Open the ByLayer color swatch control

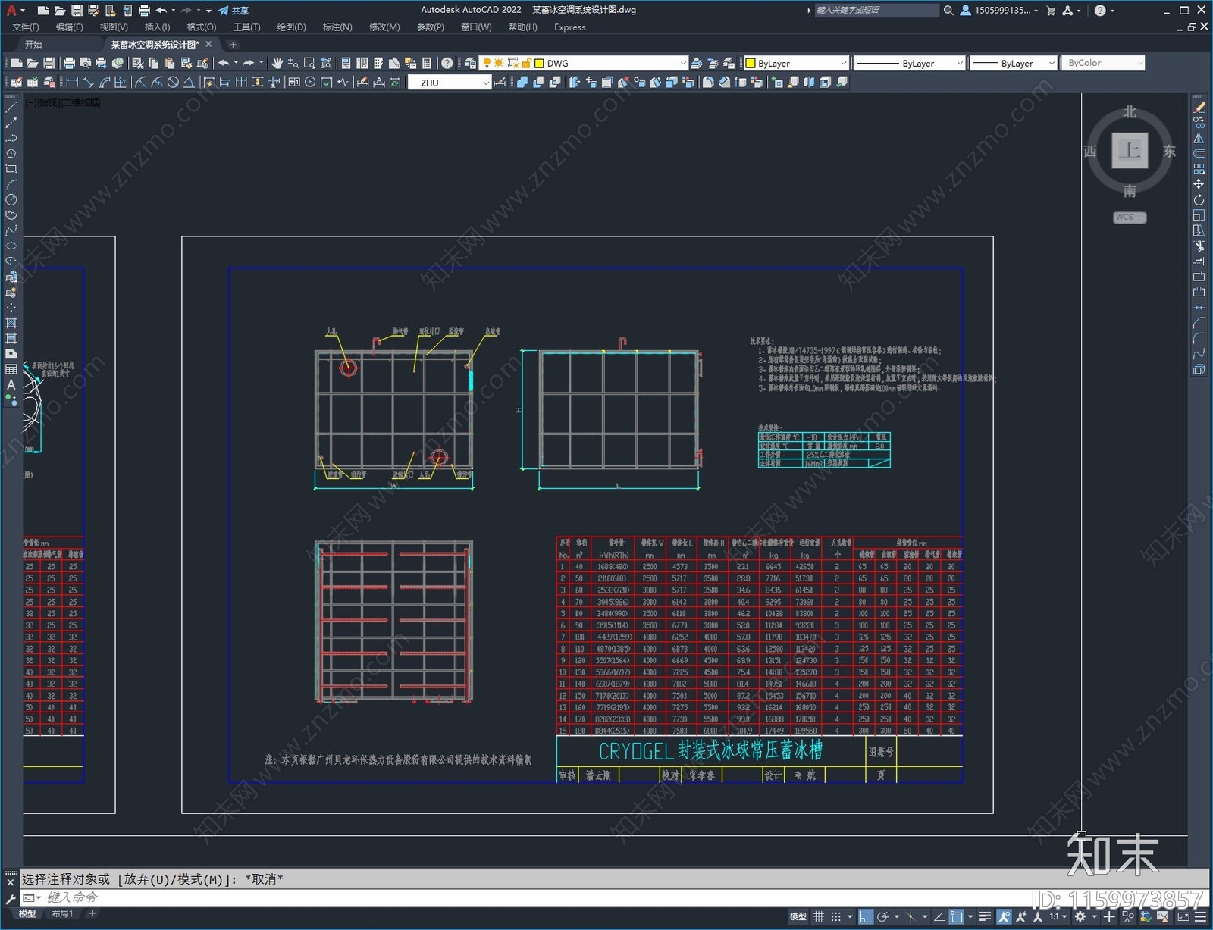click(x=796, y=63)
